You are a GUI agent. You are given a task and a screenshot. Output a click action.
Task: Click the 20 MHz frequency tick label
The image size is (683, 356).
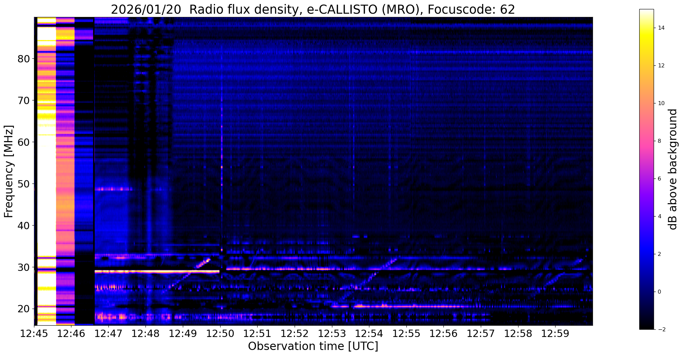coord(24,309)
